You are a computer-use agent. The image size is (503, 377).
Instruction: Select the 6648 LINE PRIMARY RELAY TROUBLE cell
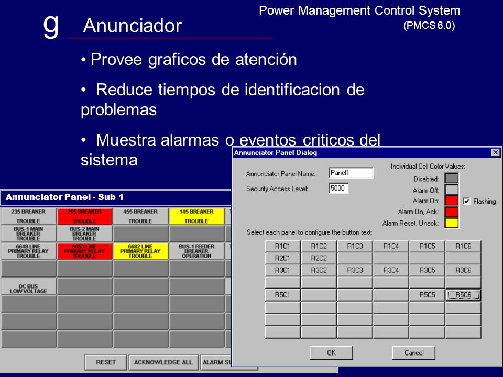coord(28,251)
